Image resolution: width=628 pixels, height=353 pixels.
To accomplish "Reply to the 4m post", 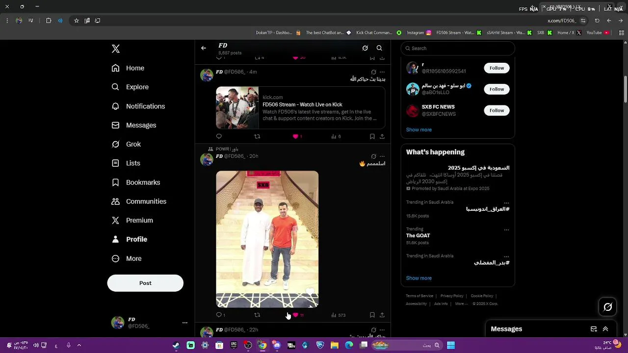I will [219, 136].
